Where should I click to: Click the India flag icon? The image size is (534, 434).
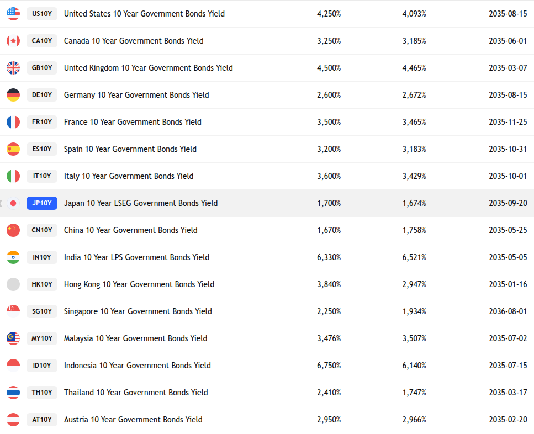[x=13, y=257]
